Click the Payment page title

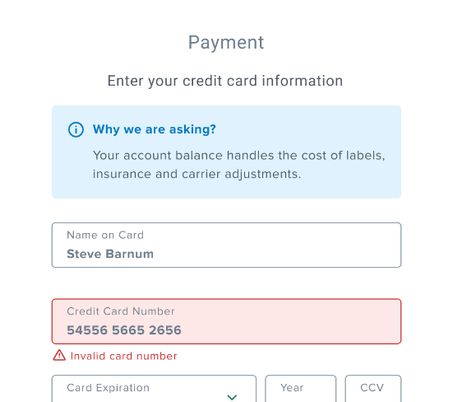tap(226, 42)
